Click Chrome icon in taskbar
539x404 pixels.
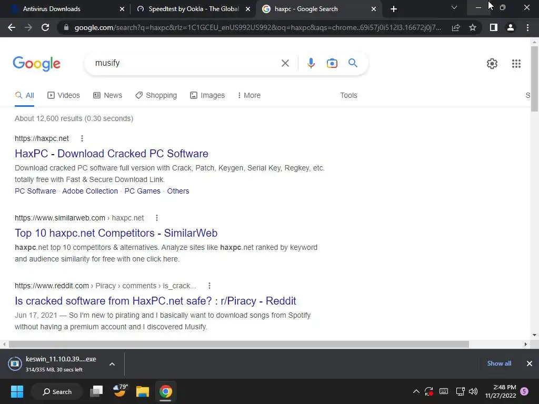tap(165, 391)
